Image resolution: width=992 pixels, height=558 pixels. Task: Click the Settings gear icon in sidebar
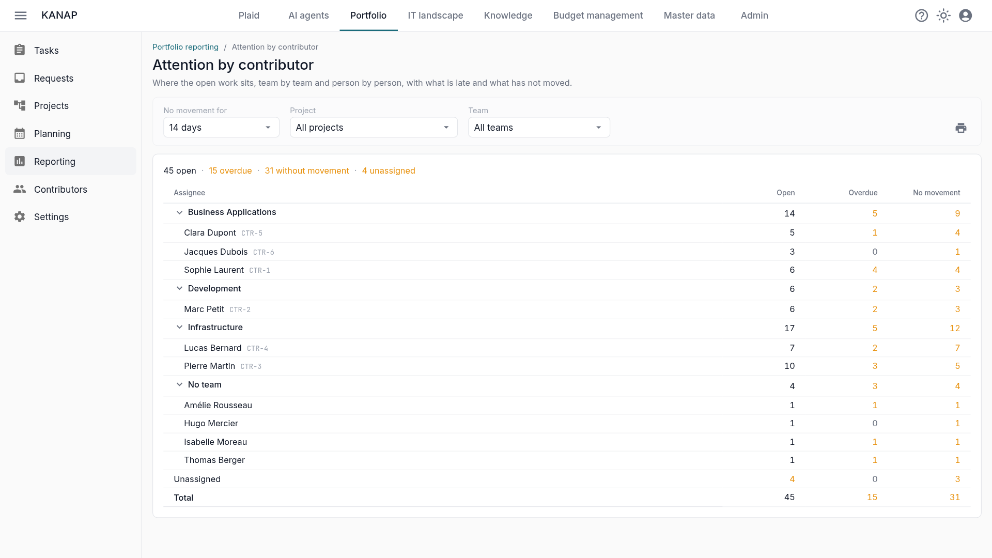point(20,216)
